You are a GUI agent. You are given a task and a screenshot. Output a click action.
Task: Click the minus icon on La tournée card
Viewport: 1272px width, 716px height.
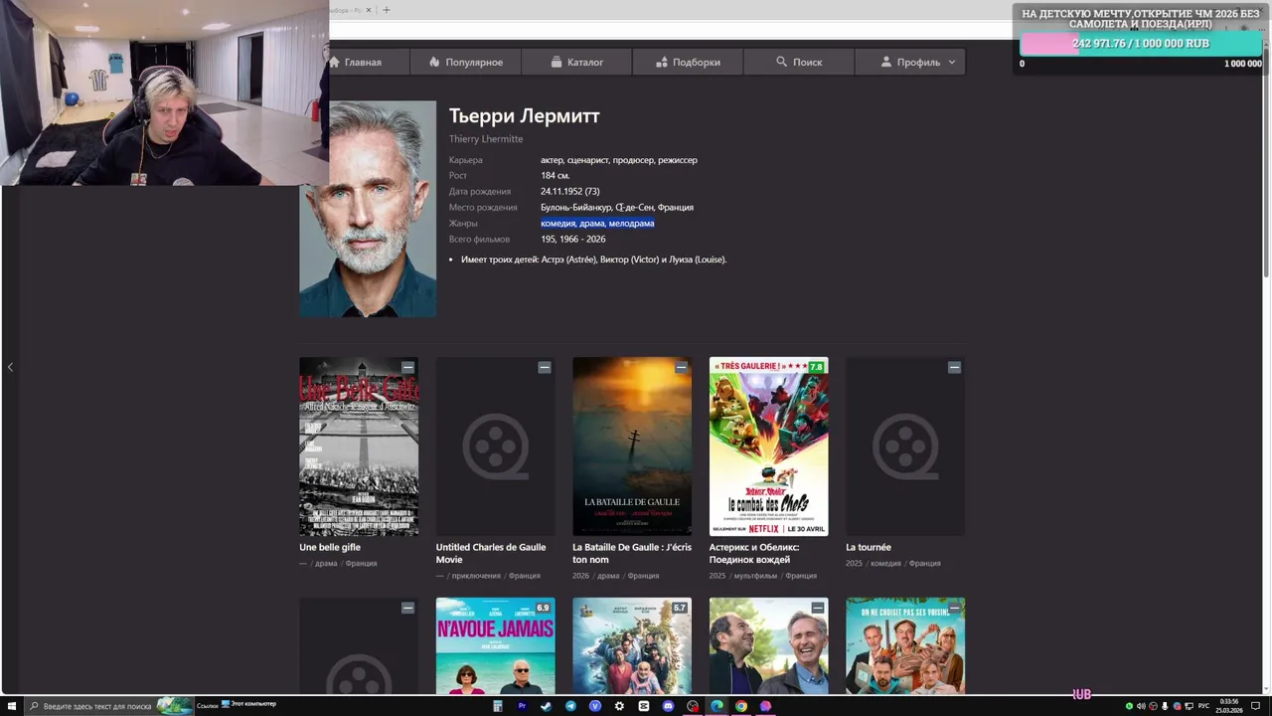[954, 367]
